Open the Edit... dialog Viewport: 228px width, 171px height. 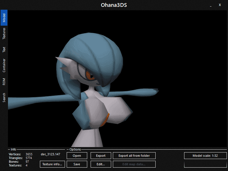tap(101, 164)
